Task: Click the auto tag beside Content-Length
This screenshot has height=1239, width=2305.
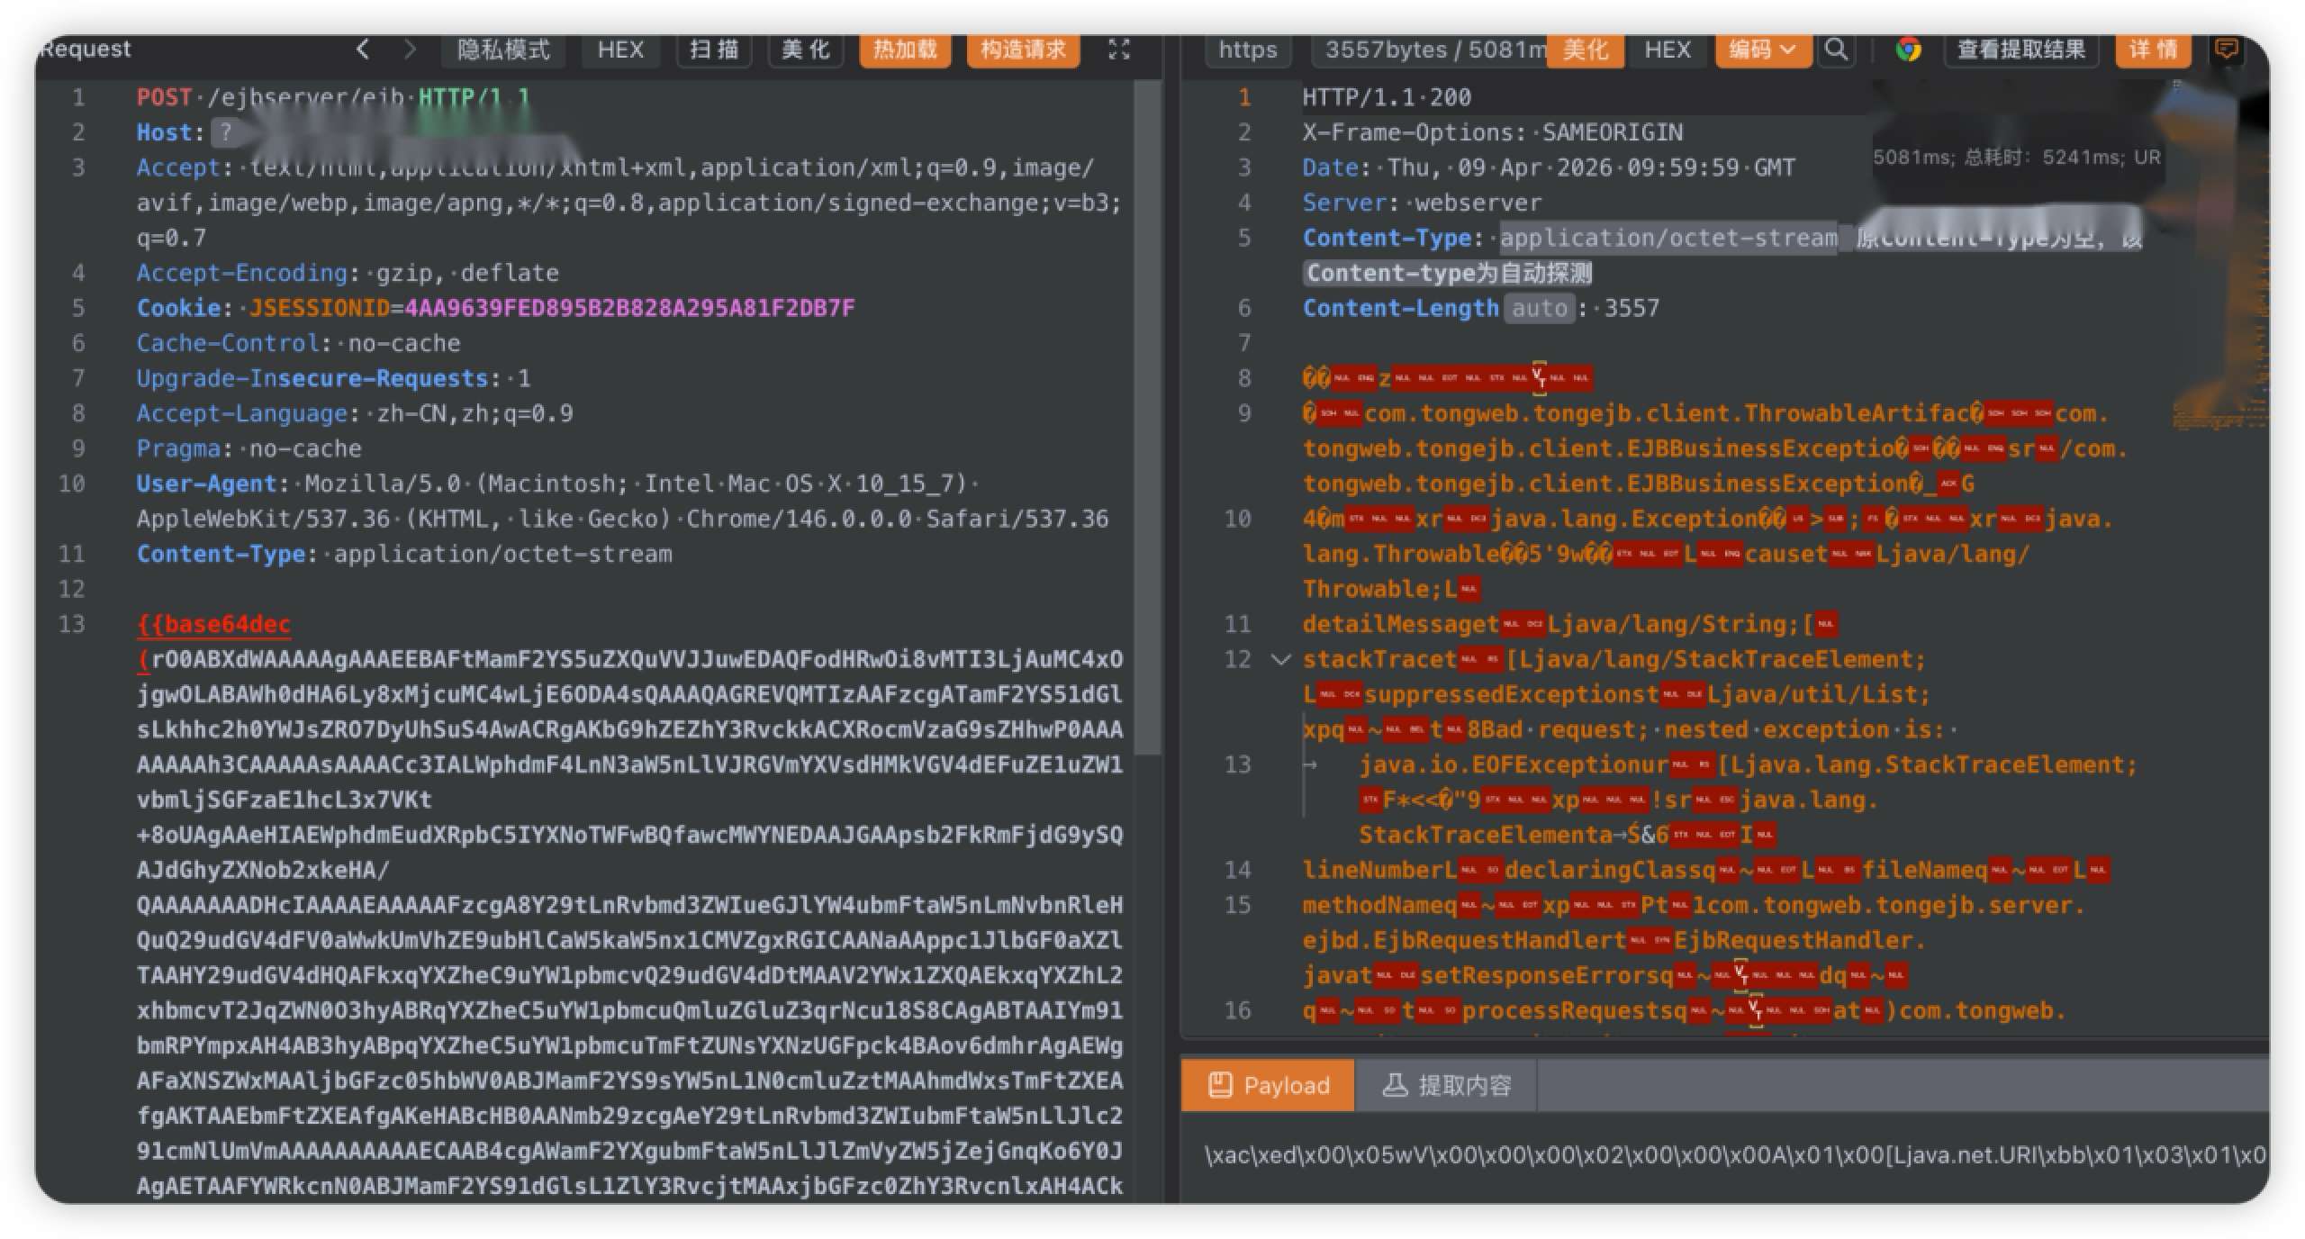Action: (1539, 308)
